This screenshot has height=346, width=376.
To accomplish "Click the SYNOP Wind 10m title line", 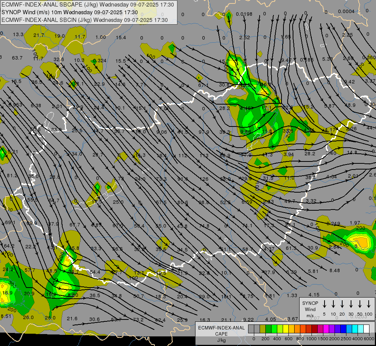I will (x=70, y=12).
